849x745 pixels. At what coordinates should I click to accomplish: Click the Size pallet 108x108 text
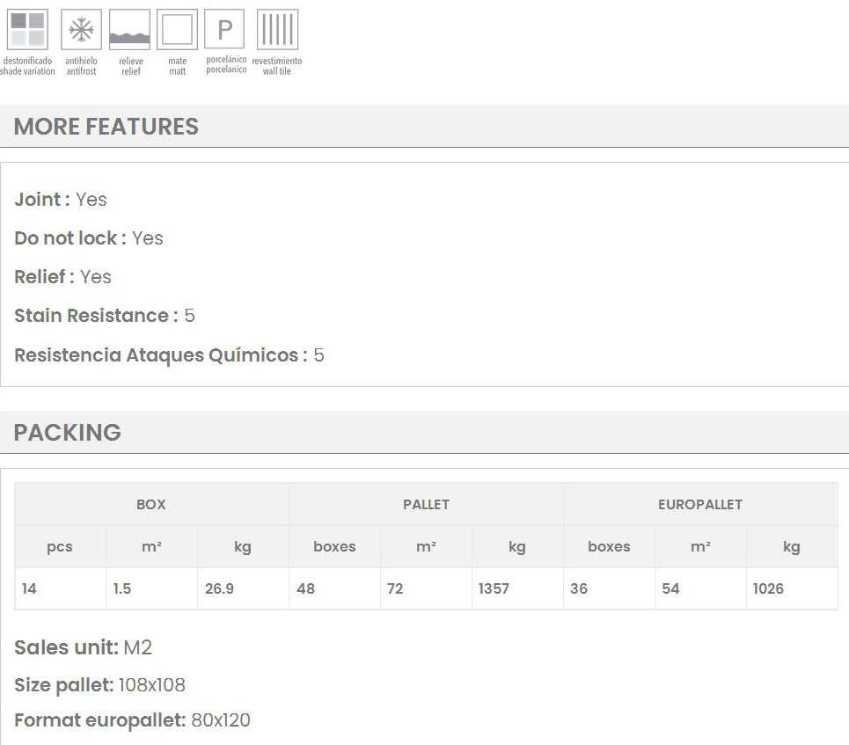pyautogui.click(x=100, y=685)
